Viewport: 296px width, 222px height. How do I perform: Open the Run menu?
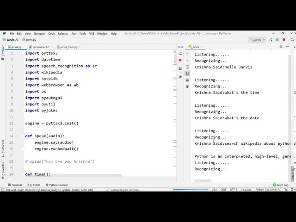(74, 34)
